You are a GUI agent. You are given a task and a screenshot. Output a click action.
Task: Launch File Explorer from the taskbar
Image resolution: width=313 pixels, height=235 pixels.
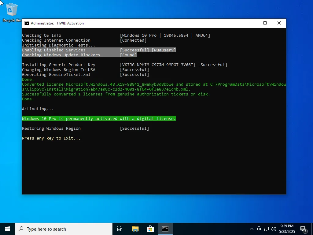(135, 229)
